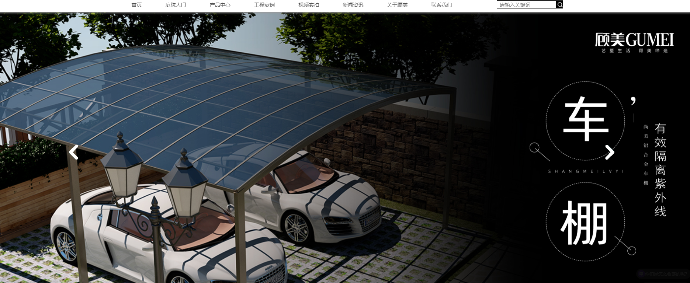Click the large 棚 character circle
The width and height of the screenshot is (690, 283).
click(x=585, y=222)
